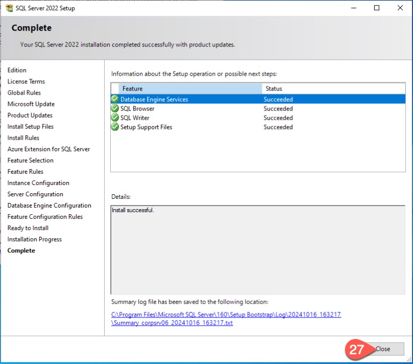Click green checkmark beside Database Engine Services
The height and width of the screenshot is (364, 413).
(115, 99)
